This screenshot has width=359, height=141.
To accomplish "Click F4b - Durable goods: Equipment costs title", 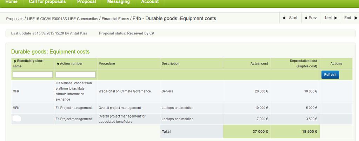I will point(174,19).
